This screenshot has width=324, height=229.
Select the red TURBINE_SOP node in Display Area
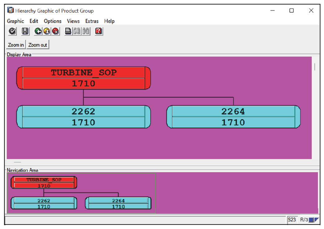click(84, 78)
